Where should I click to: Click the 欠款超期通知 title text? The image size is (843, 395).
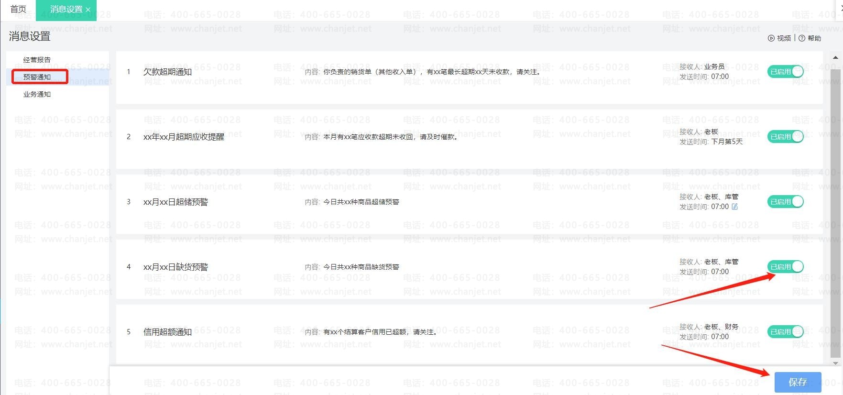coord(167,72)
